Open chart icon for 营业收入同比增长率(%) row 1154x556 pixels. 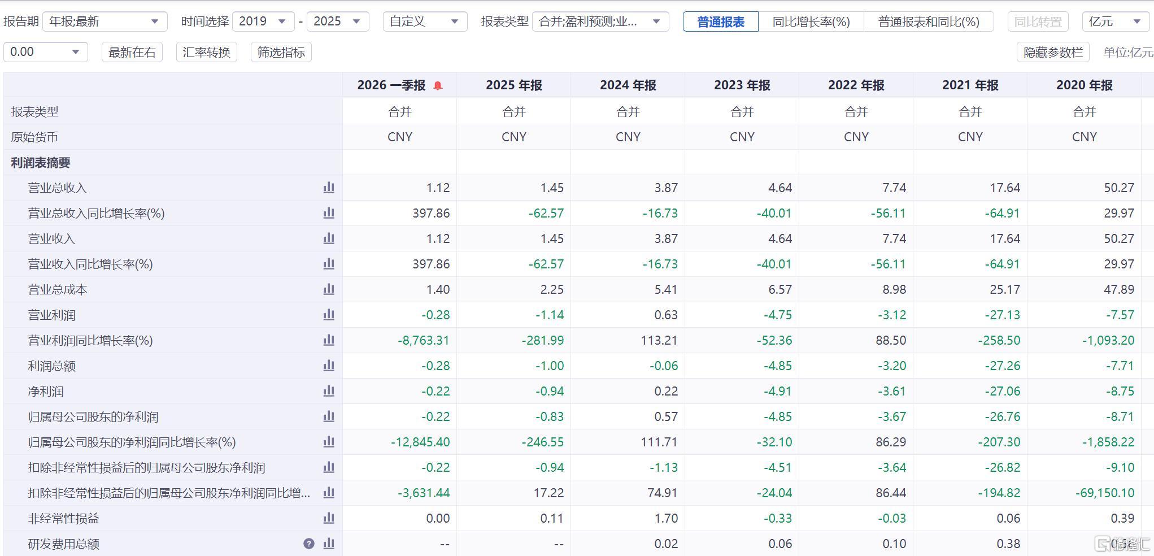click(329, 264)
